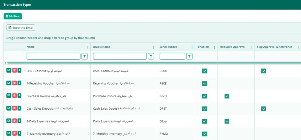301x140 pixels.
Task: Toggle Skip Approval for DSR - Cashout
Action: tap(264, 71)
